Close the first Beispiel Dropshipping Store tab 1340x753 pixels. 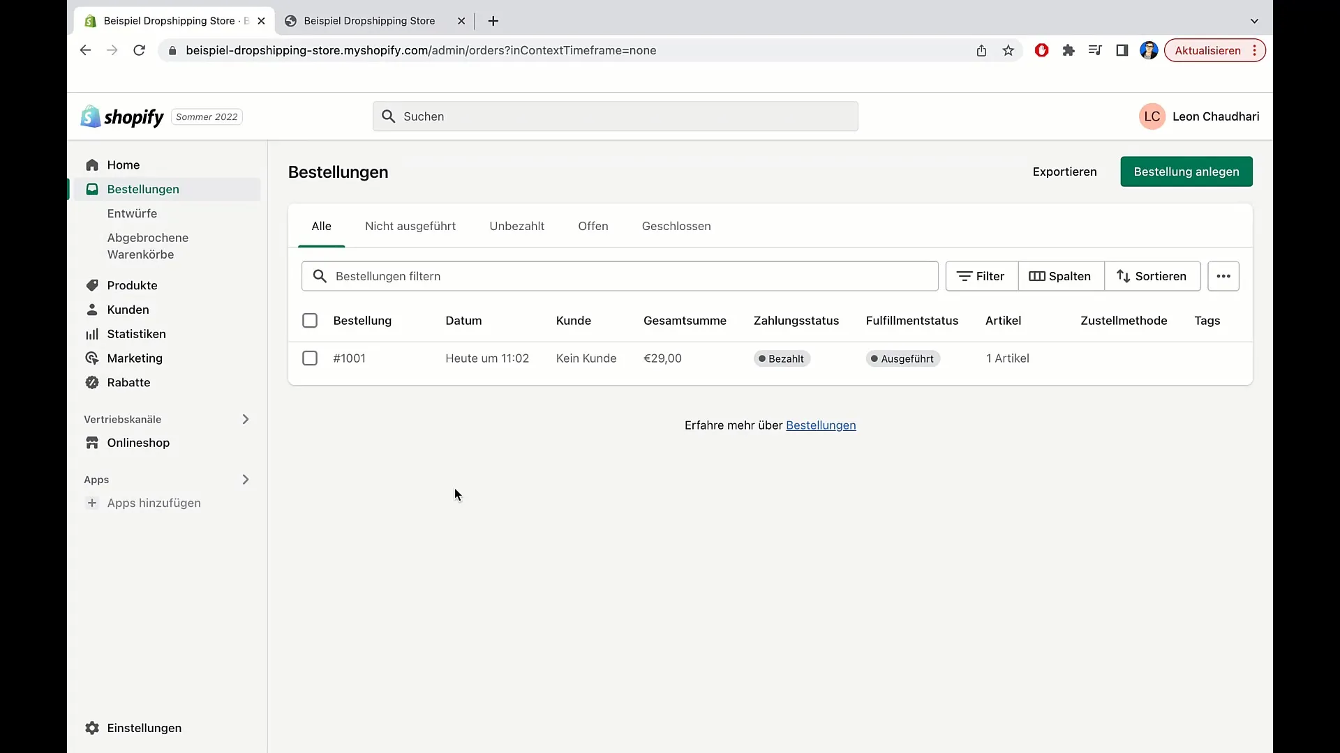click(261, 21)
